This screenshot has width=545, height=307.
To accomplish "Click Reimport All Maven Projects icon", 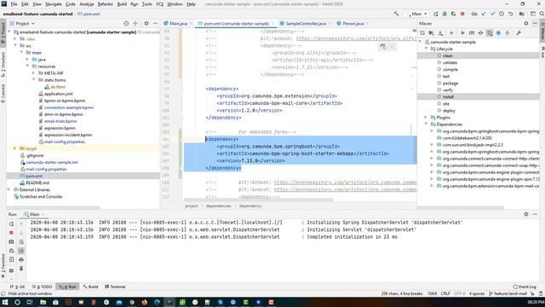I will pyautogui.click(x=422, y=33).
